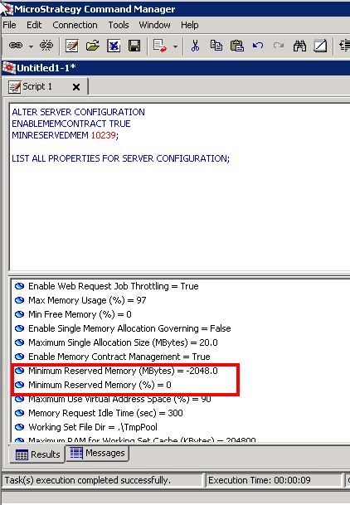Click the Disconnect toolbar icon
Image resolution: width=350 pixels, height=505 pixels.
[46, 46]
